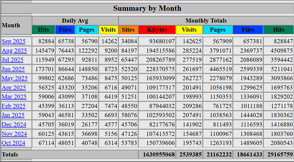Click the Jun 2025 monthly pages value 4465519

click(x=221, y=69)
